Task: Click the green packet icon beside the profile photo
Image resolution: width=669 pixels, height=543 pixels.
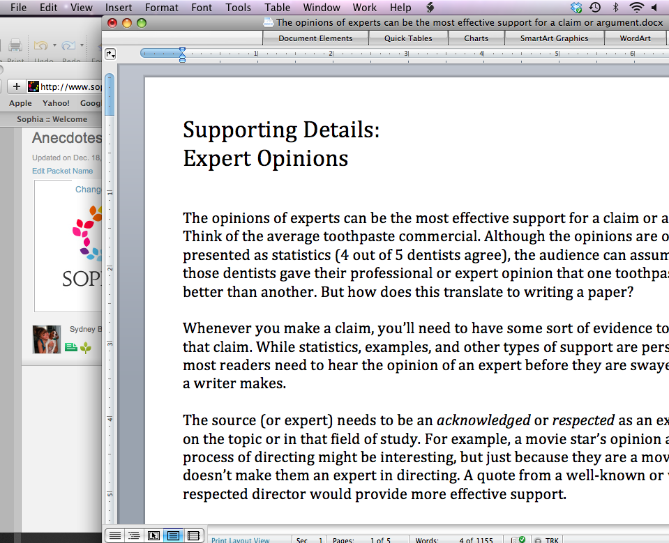Action: 71,347
